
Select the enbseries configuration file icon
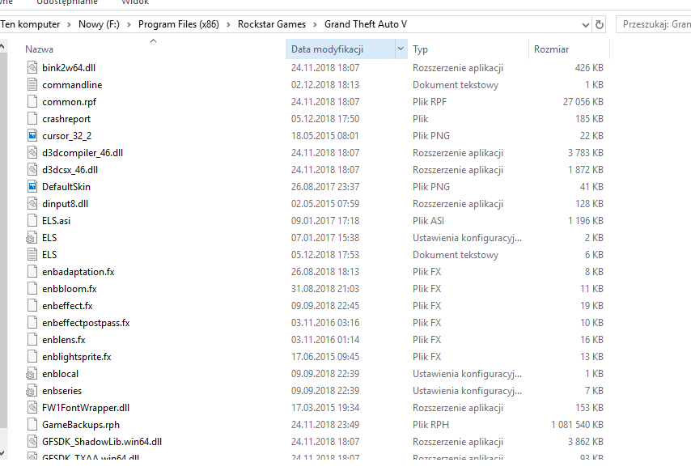[x=32, y=391]
